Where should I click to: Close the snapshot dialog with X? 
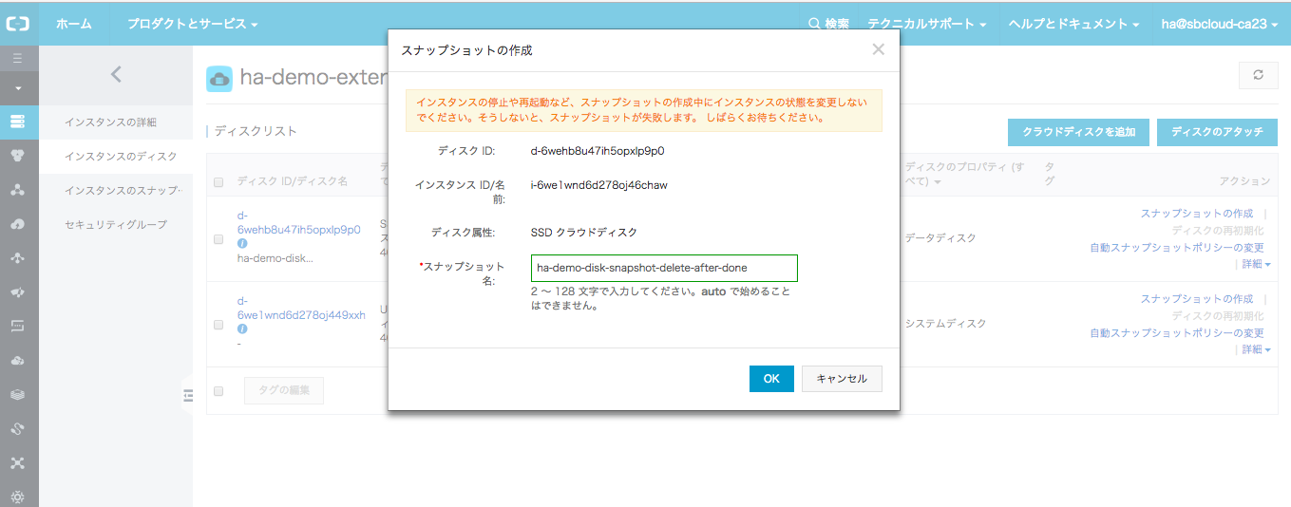(878, 49)
